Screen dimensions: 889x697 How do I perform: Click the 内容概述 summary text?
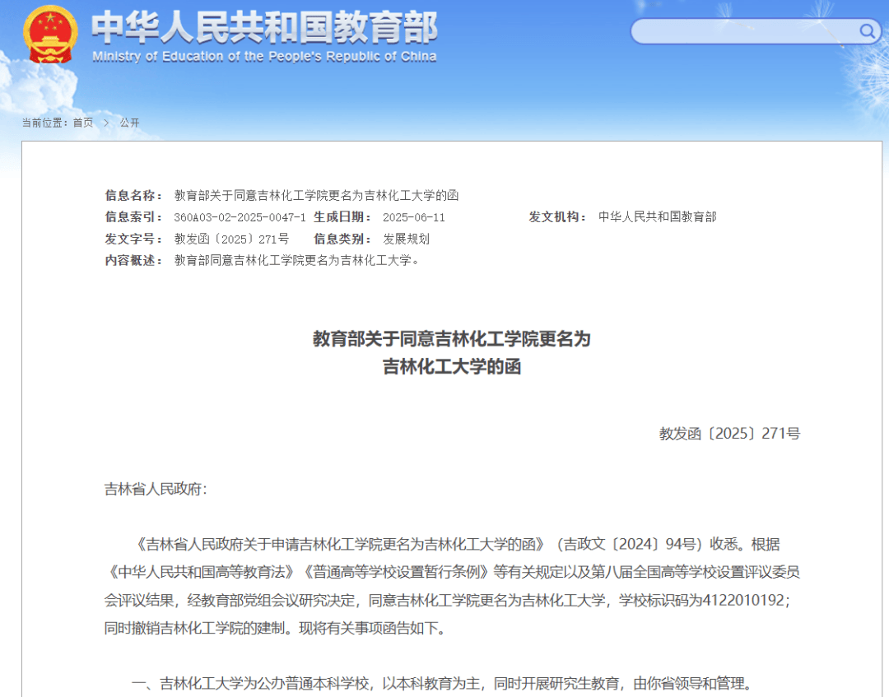[298, 261]
